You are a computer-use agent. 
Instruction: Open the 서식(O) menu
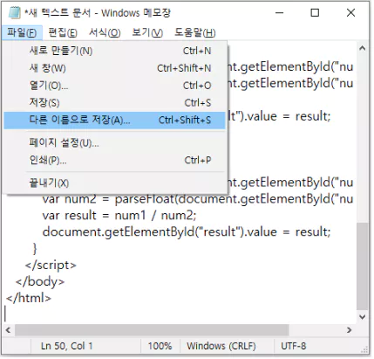(105, 32)
